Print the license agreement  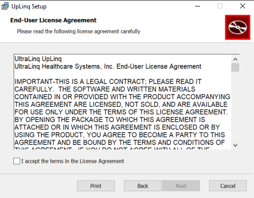point(96,186)
